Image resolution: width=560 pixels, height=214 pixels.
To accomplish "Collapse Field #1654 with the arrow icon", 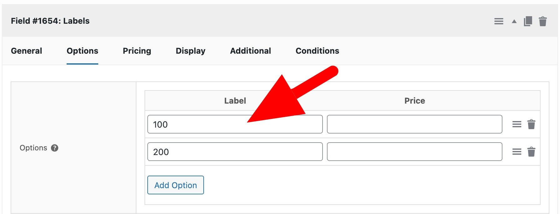I will tap(514, 21).
